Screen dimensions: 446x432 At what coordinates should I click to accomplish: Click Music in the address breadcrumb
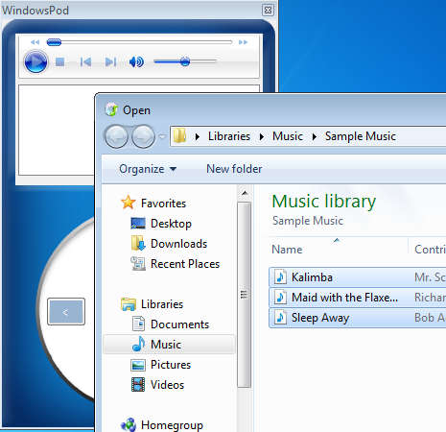pyautogui.click(x=288, y=136)
